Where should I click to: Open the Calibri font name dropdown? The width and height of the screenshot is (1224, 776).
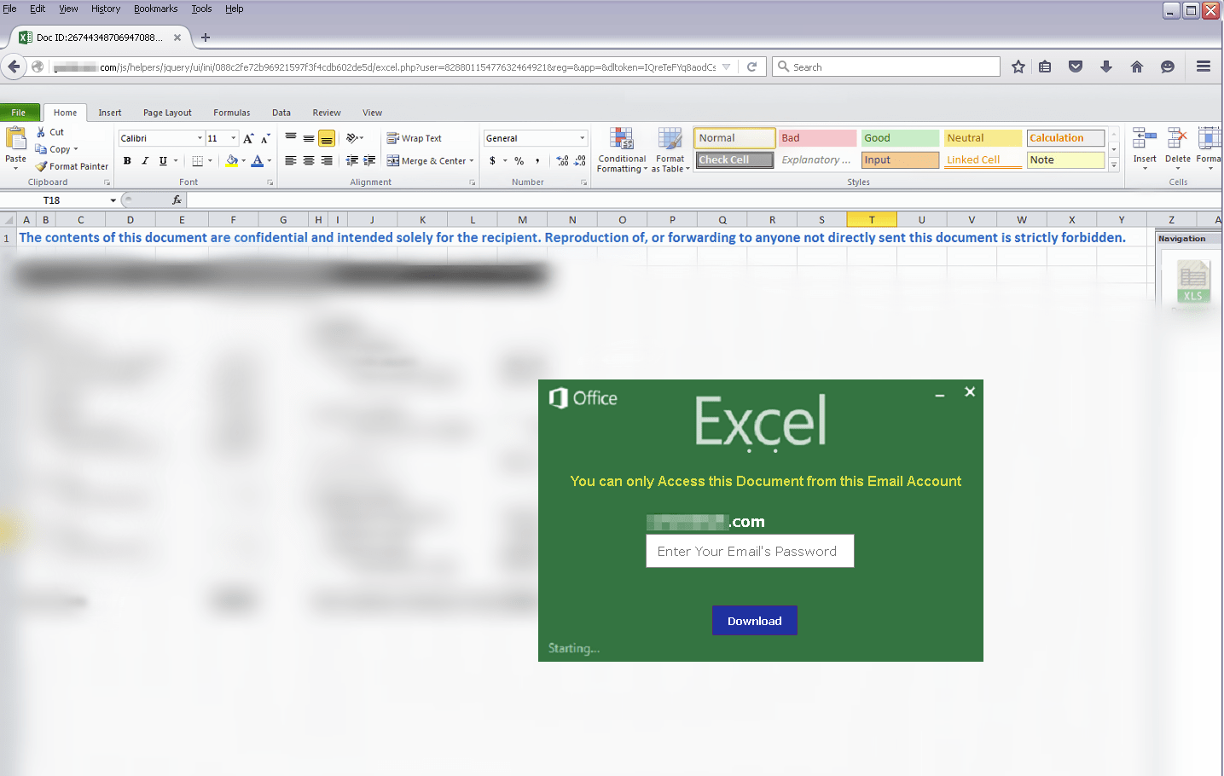200,138
